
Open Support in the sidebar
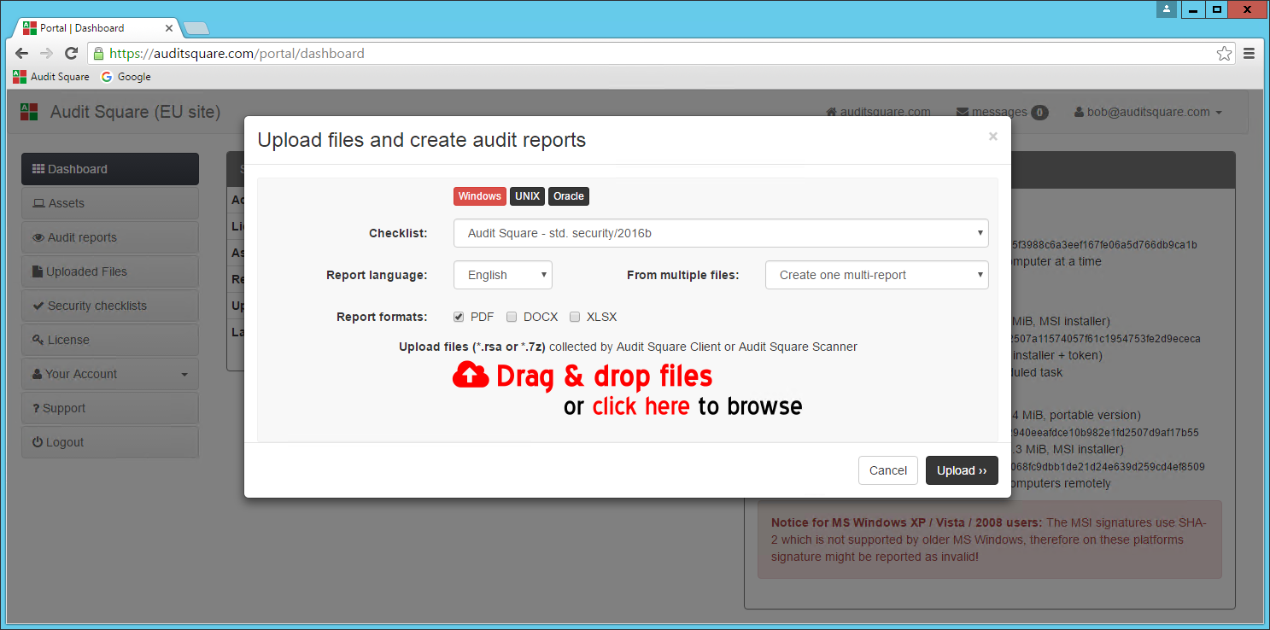pyautogui.click(x=110, y=408)
